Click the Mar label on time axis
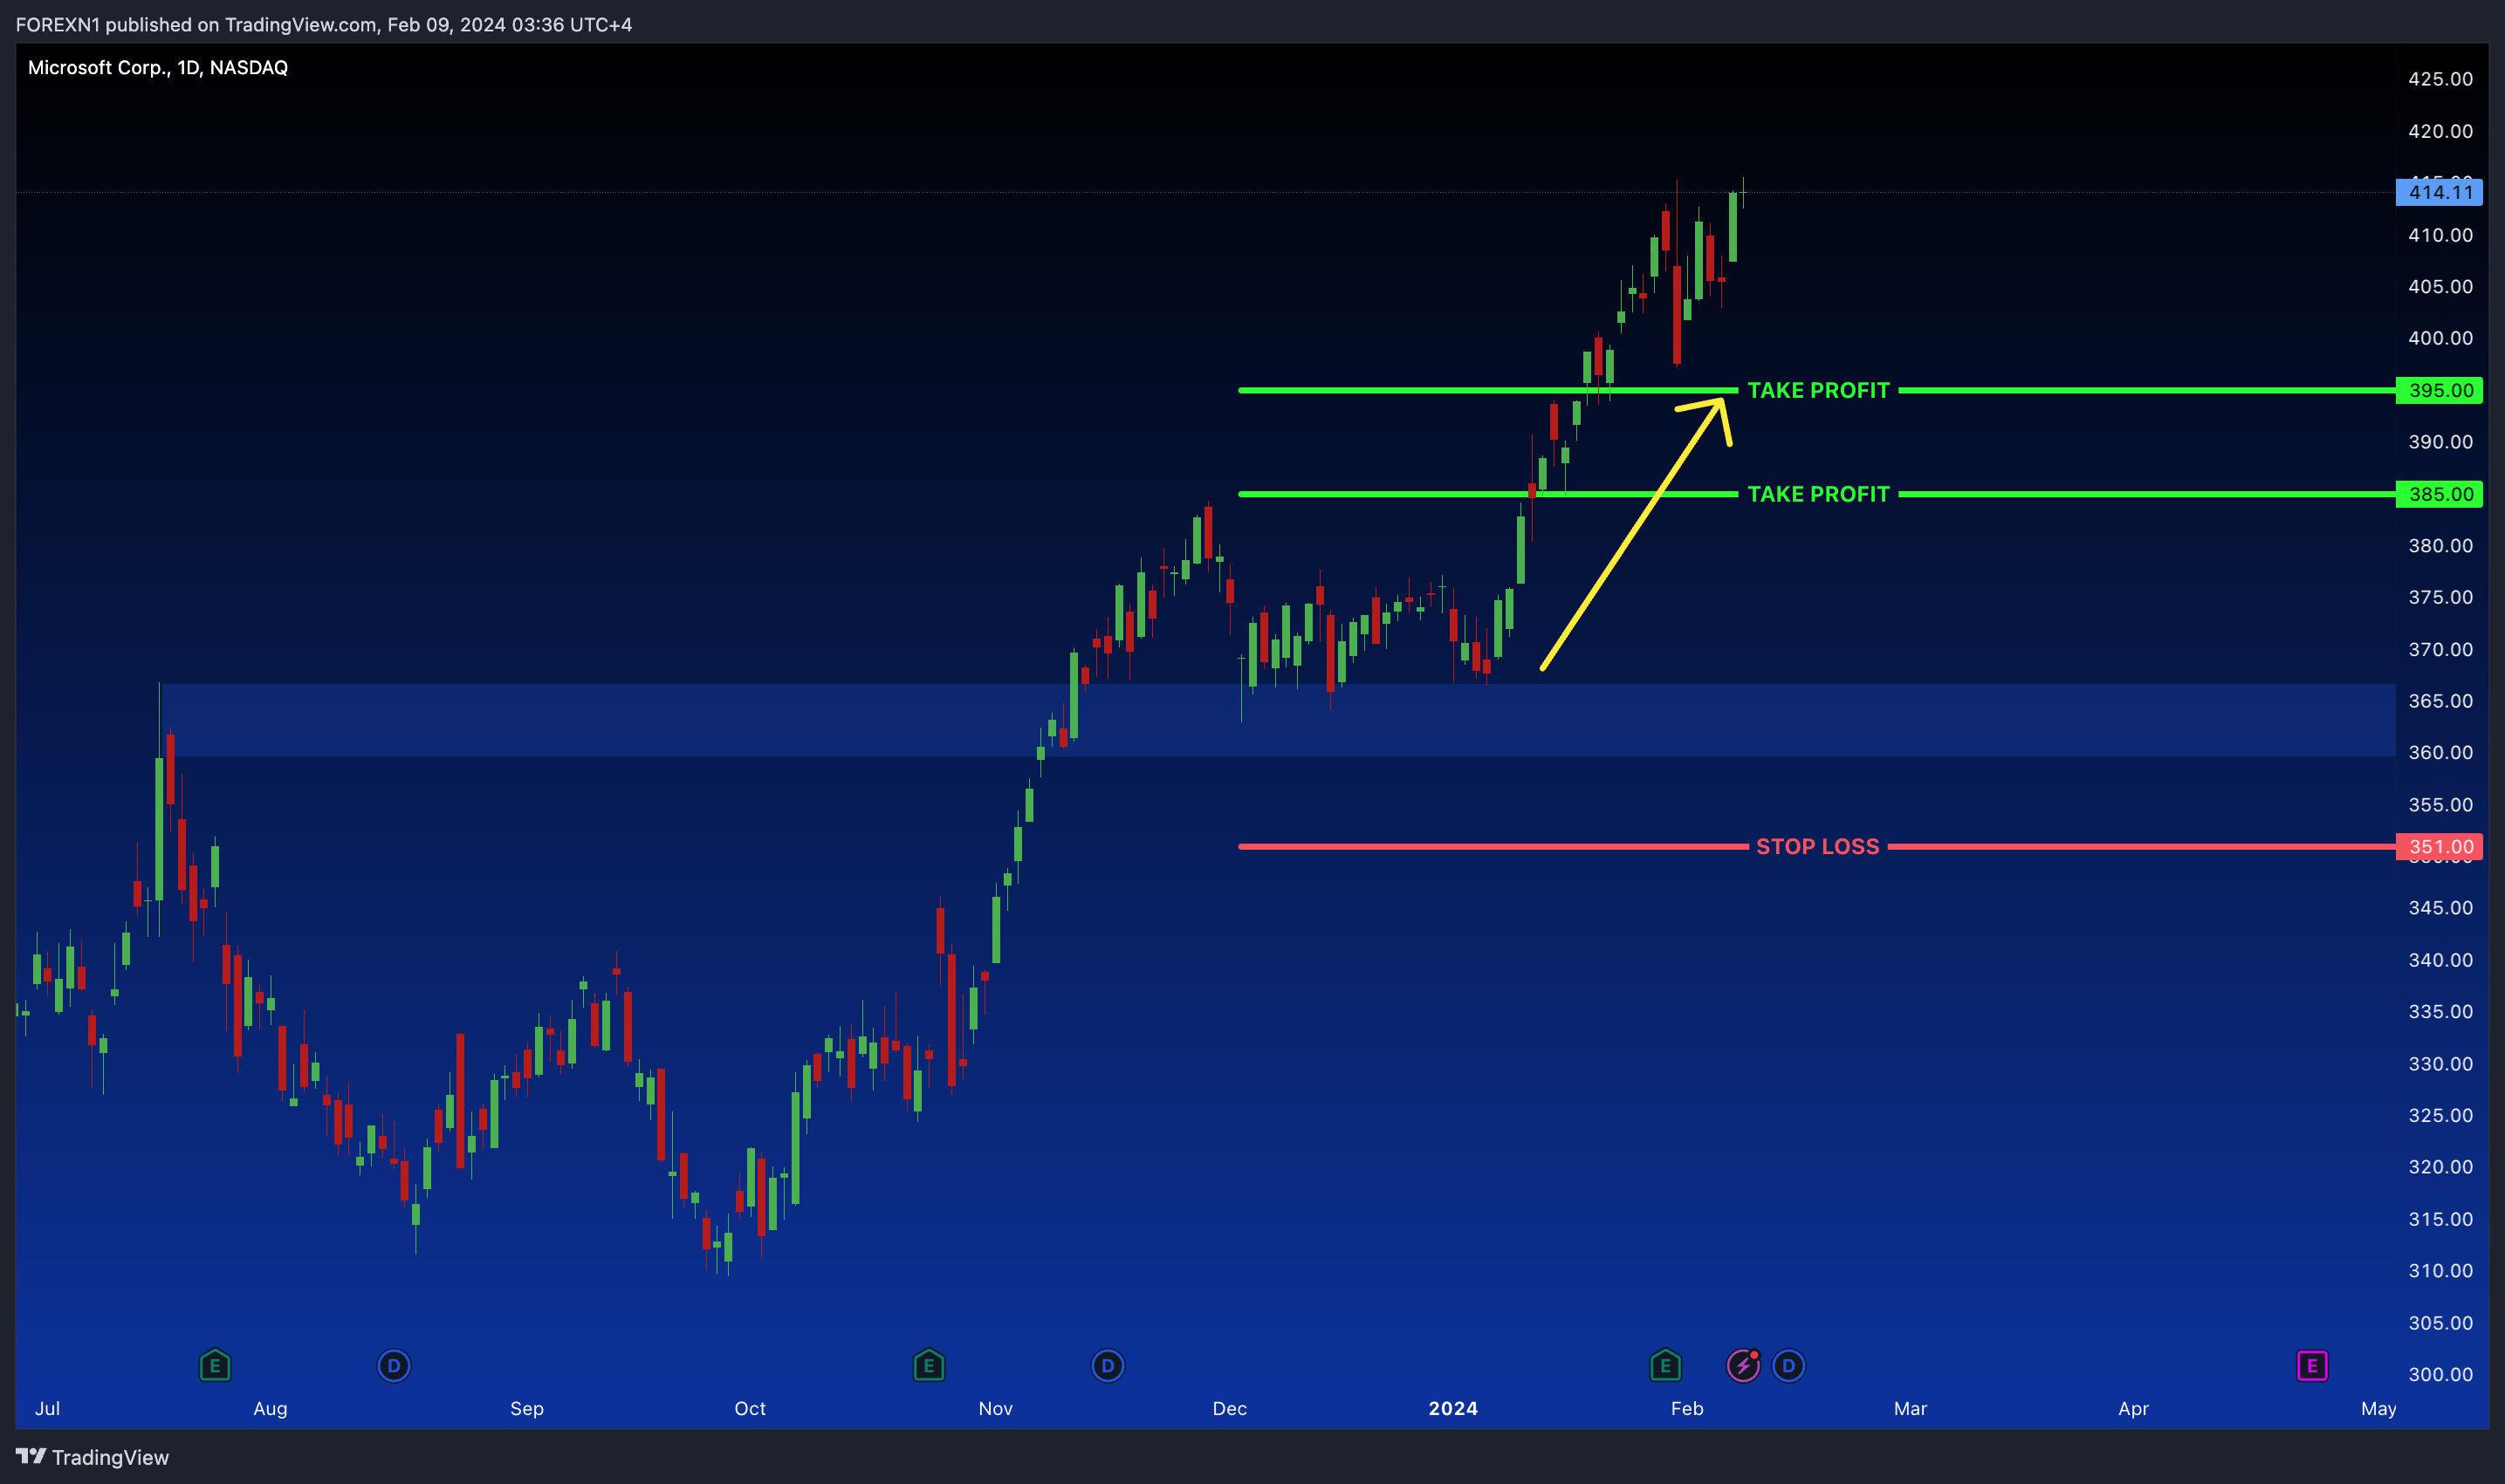The height and width of the screenshot is (1484, 2505). (1910, 1408)
